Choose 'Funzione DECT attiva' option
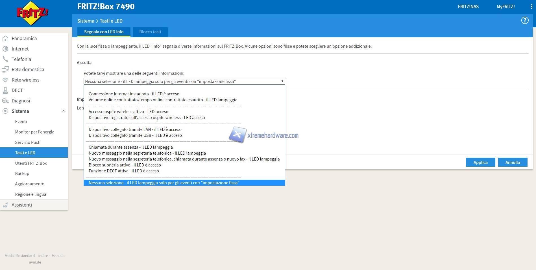The height and width of the screenshot is (270, 536). pos(124,171)
